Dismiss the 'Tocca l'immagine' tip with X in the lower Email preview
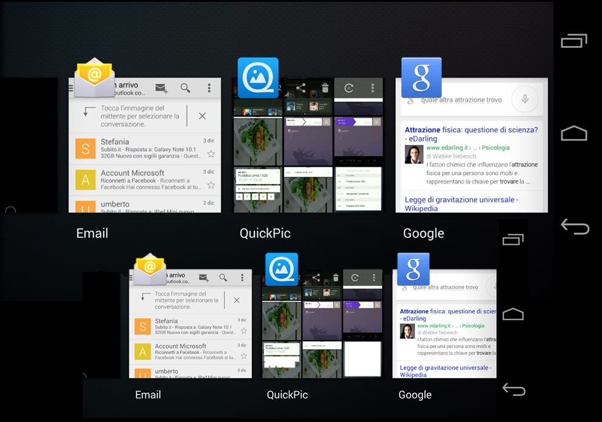This screenshot has width=602, height=422. tap(237, 300)
